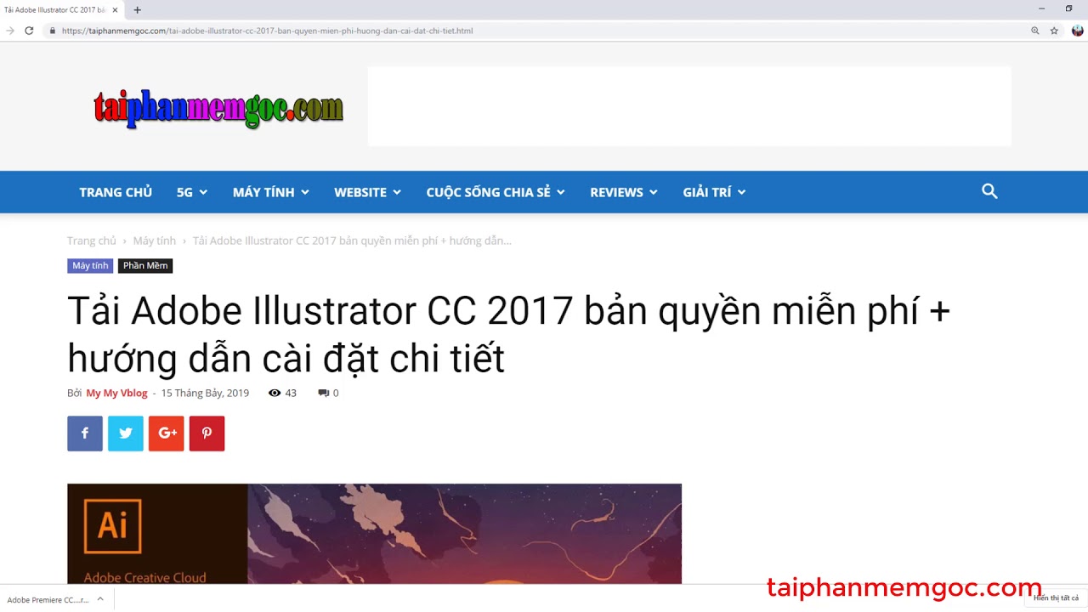Bookmark this page with star icon
This screenshot has width=1088, height=612.
[1054, 31]
